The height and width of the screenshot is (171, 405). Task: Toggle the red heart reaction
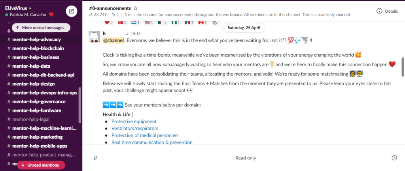click(x=109, y=22)
